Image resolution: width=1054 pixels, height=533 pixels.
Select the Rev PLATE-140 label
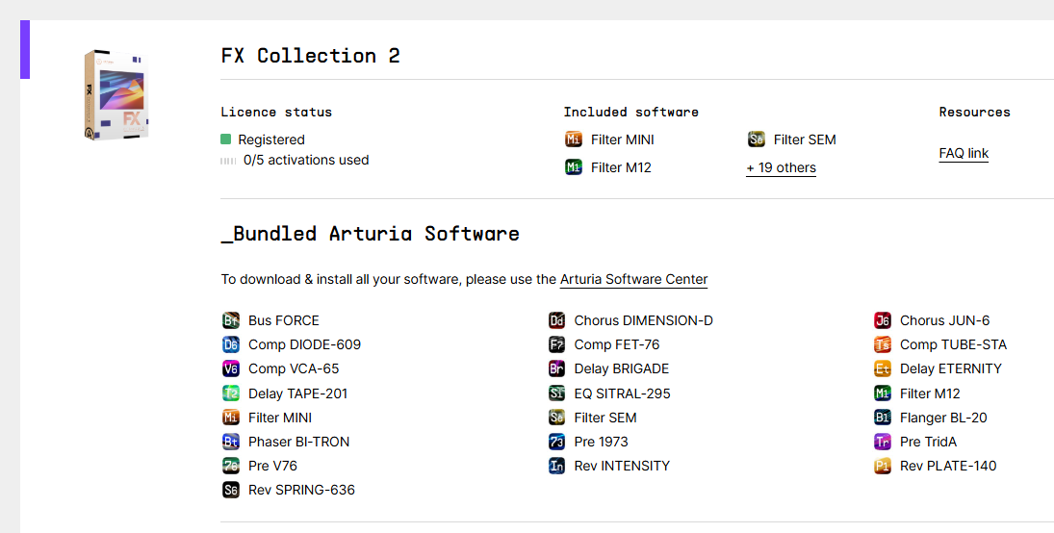tap(948, 466)
